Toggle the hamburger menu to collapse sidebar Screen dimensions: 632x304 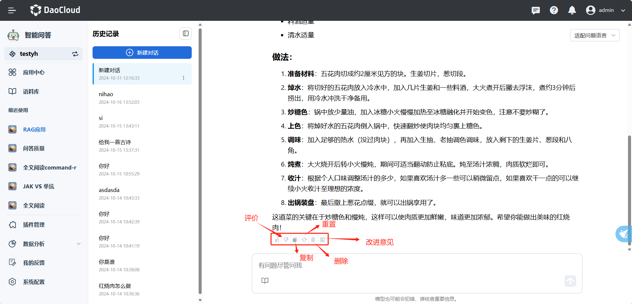12,10
